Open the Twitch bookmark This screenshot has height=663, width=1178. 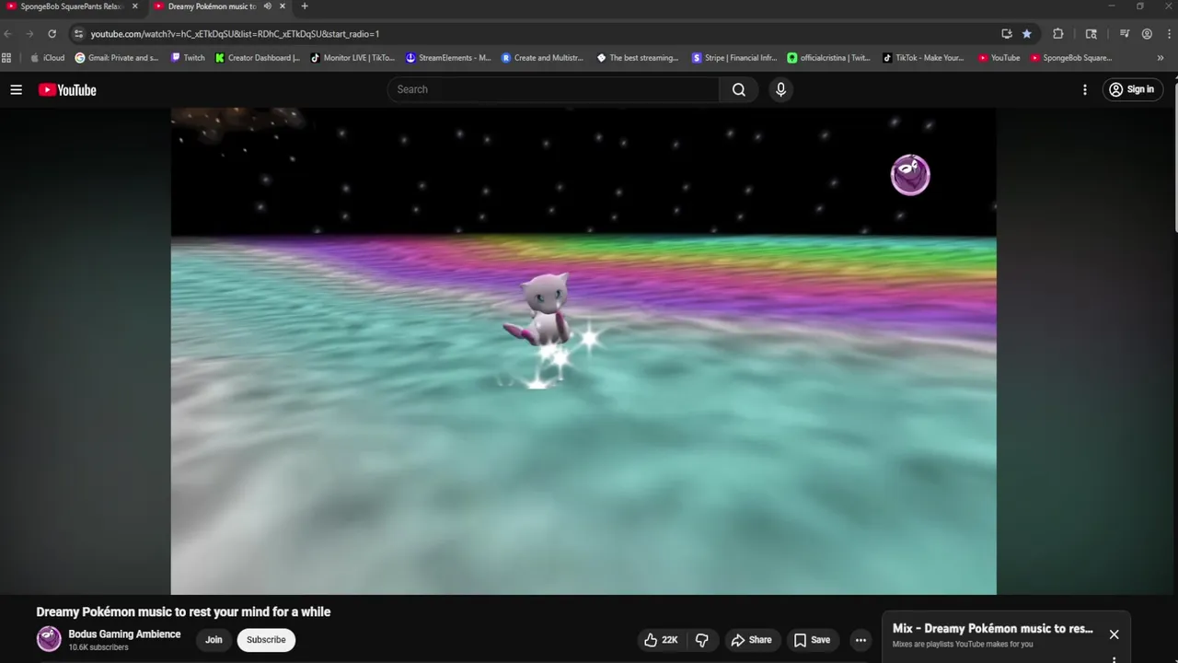[x=188, y=58]
